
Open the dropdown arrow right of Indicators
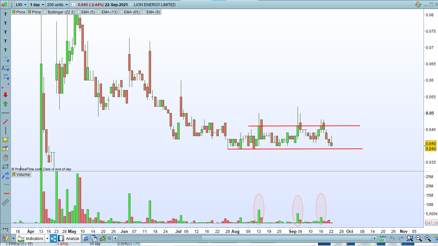(47, 239)
